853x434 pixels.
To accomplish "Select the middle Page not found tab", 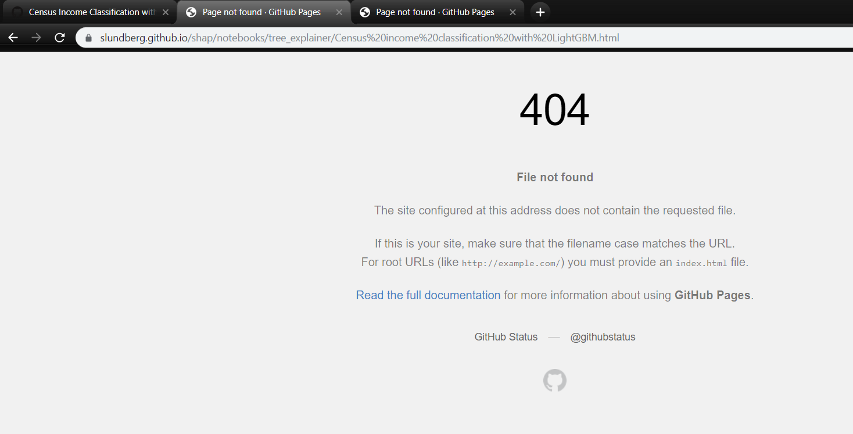I will [x=264, y=12].
